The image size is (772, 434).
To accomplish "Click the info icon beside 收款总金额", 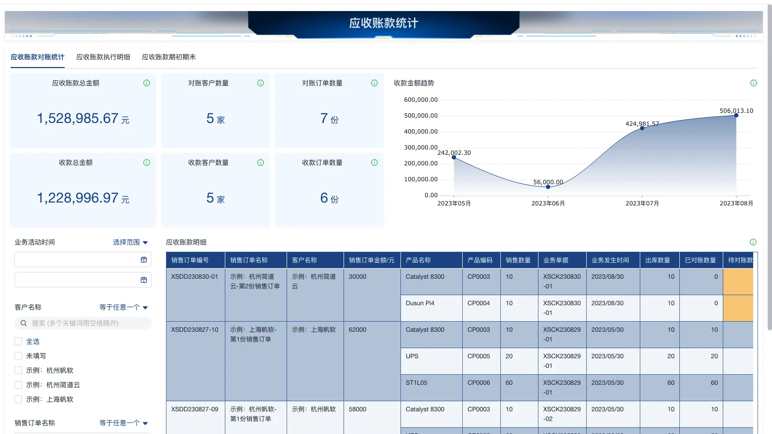I will pos(146,163).
